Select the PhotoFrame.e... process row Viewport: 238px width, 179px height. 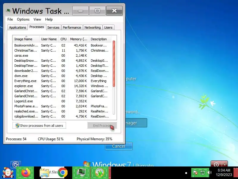[x=62, y=106]
